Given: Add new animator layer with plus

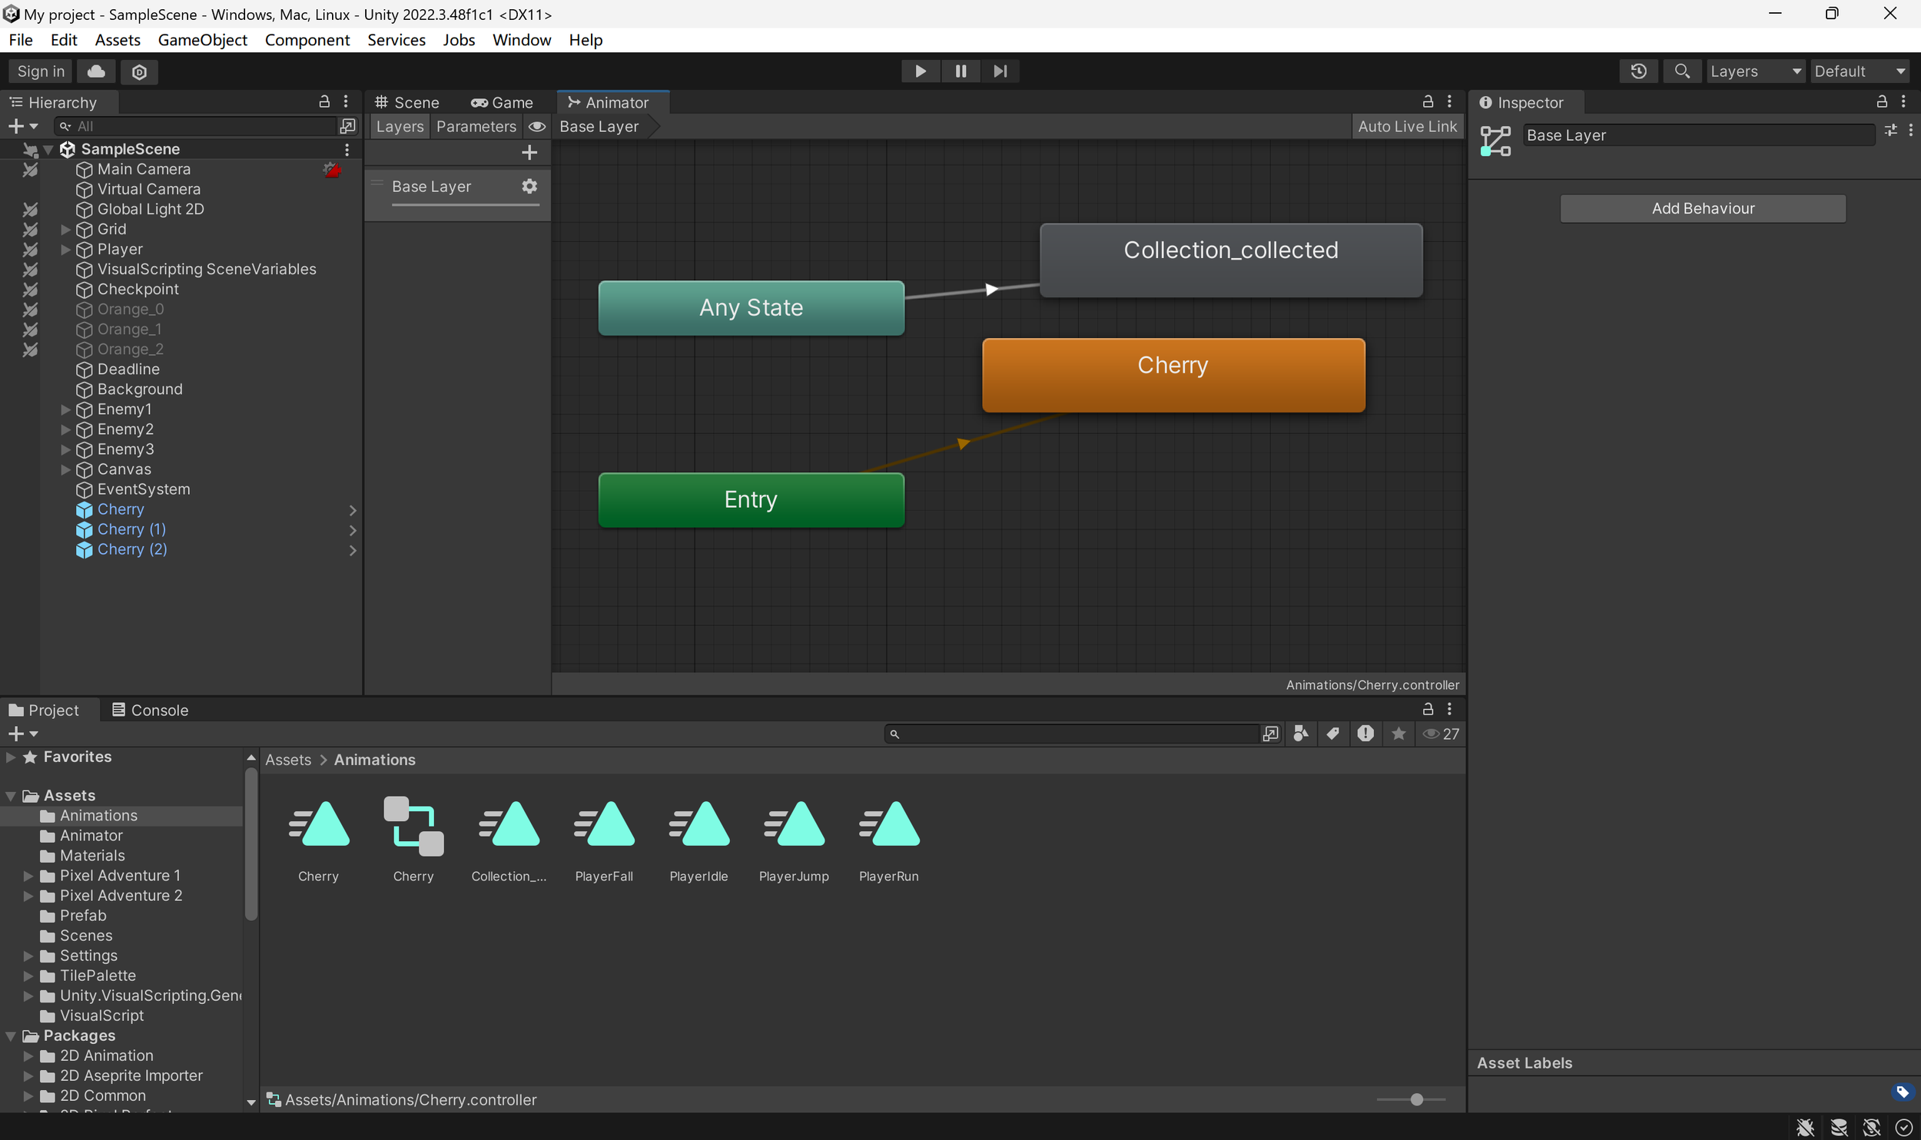Looking at the screenshot, I should coord(529,153).
